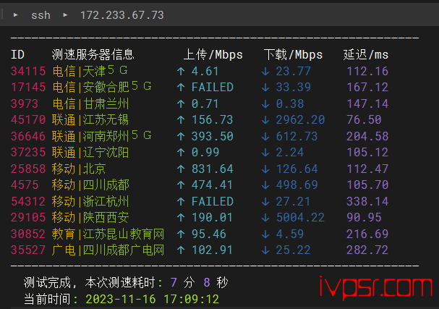The width and height of the screenshot is (439, 309).
Task: Select server ID 45170
Action: 28,120
